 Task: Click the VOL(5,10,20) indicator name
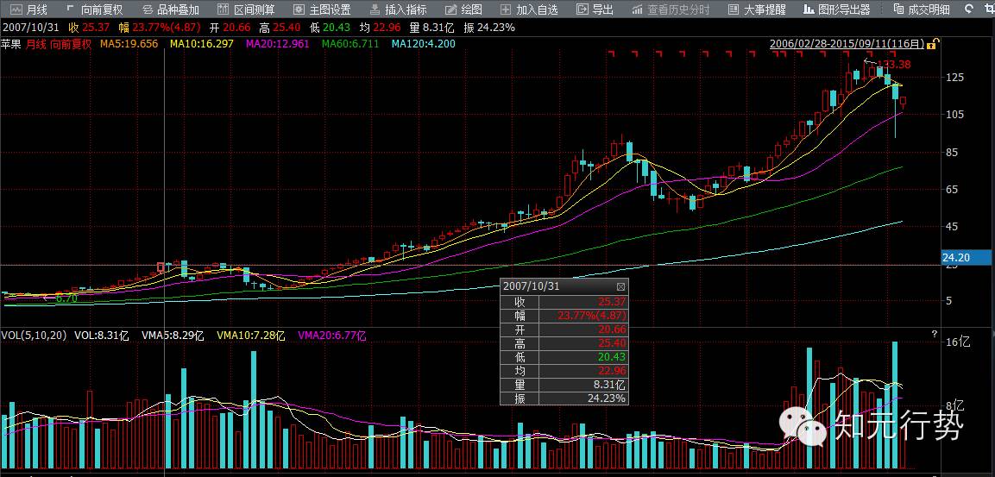[x=33, y=336]
